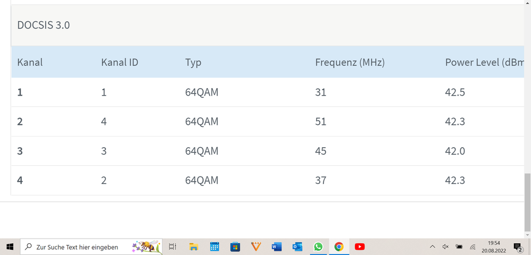Image resolution: width=531 pixels, height=255 pixels.
Task: Click the taskbar search box
Action: (x=91, y=247)
